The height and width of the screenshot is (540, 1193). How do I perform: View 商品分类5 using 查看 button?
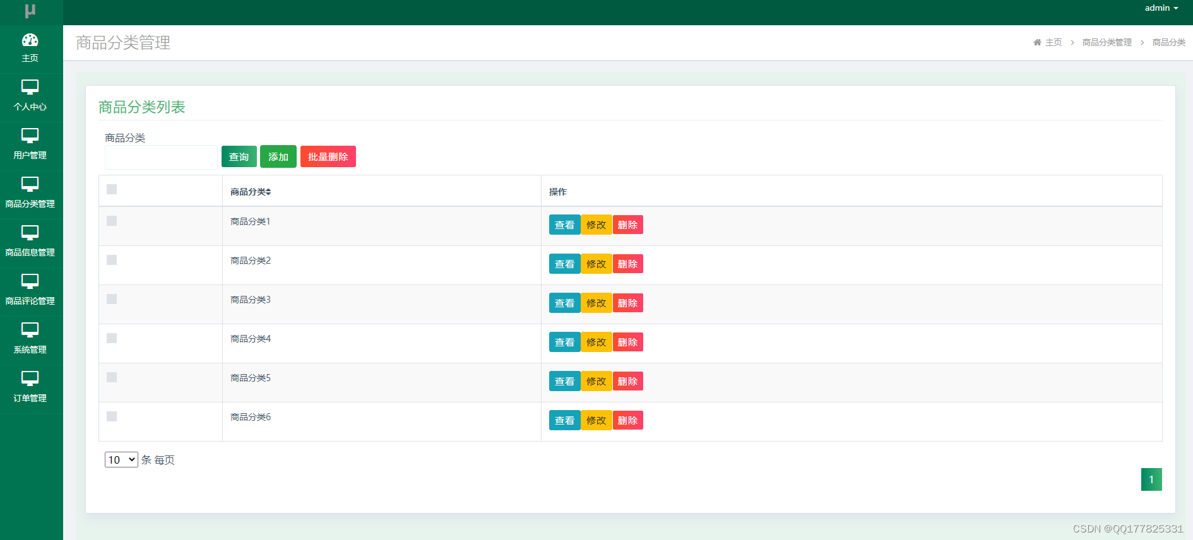pos(565,382)
